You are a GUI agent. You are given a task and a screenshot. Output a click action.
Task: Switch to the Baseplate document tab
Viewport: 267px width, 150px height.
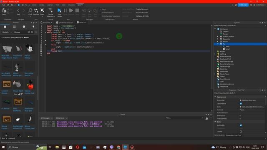(46, 22)
